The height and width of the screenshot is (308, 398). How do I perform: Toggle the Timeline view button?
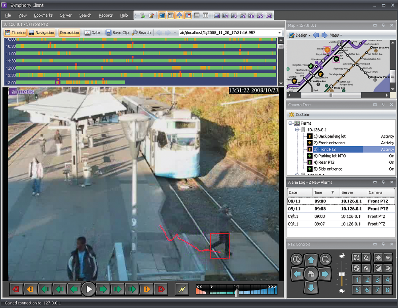pos(15,33)
